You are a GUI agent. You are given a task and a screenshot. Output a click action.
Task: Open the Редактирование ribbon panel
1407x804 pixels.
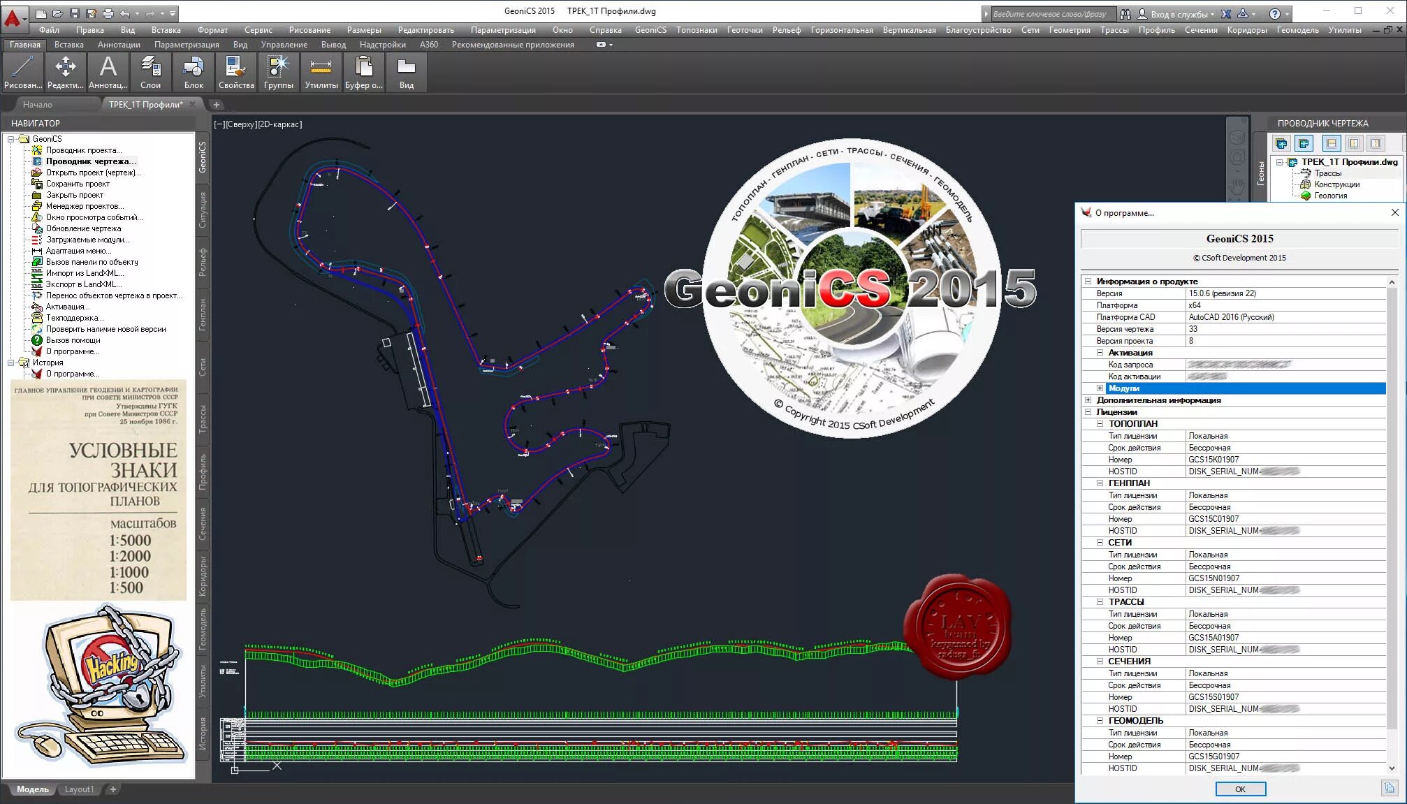(x=66, y=73)
